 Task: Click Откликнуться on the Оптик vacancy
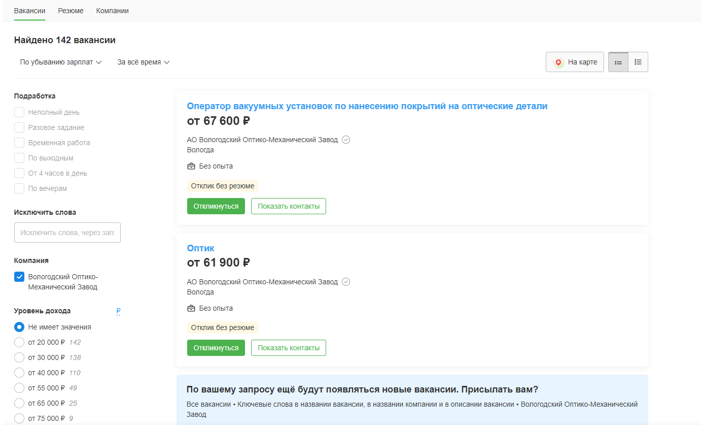[216, 348]
